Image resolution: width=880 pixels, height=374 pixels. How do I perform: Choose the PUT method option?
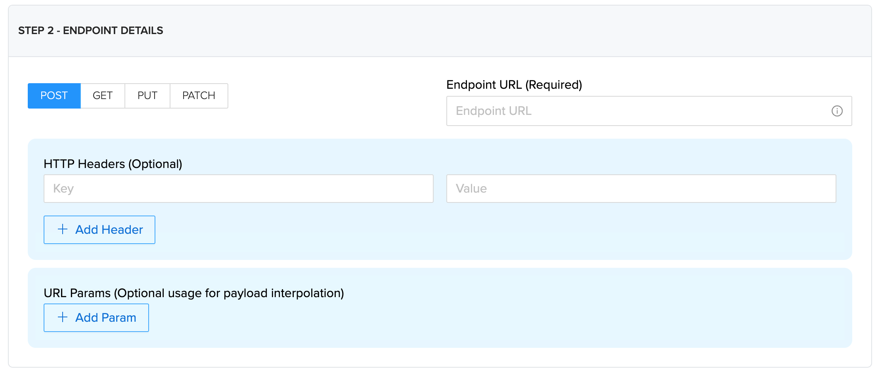point(147,96)
